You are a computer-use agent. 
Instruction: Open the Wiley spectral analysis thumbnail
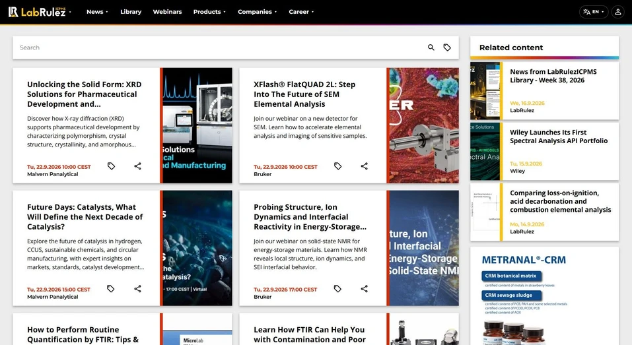[x=485, y=151]
